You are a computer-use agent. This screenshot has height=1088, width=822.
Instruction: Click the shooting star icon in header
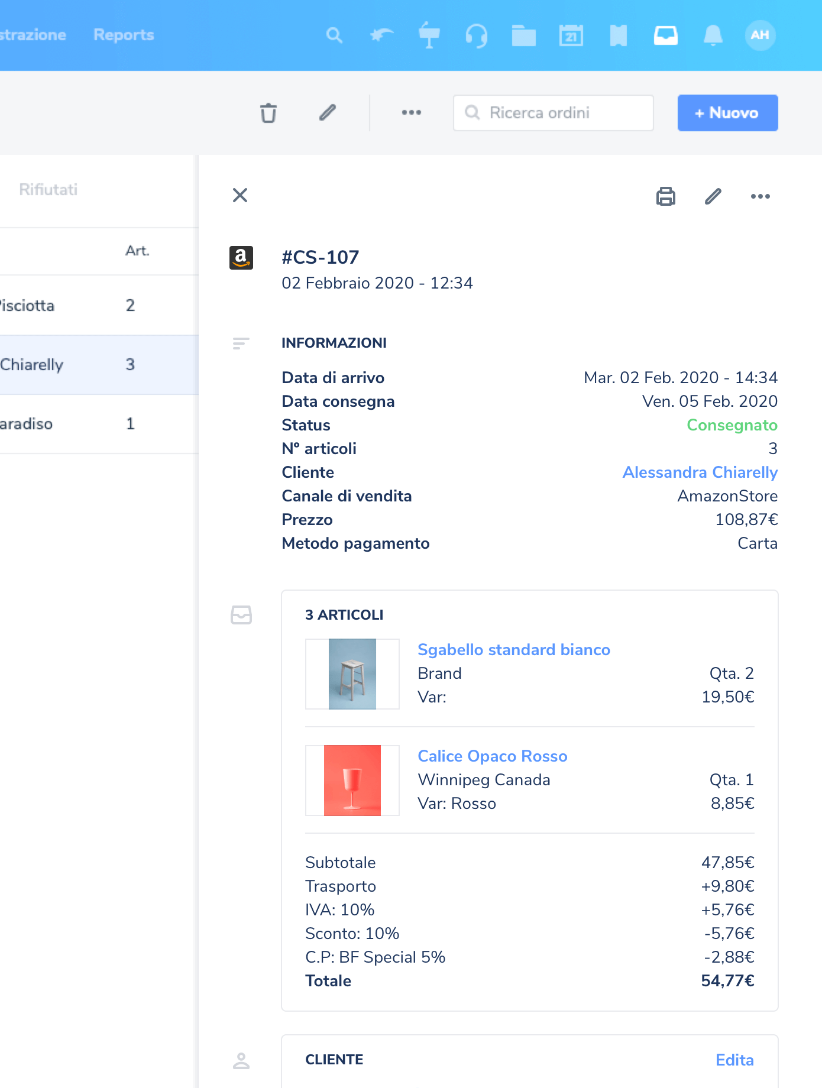point(381,35)
